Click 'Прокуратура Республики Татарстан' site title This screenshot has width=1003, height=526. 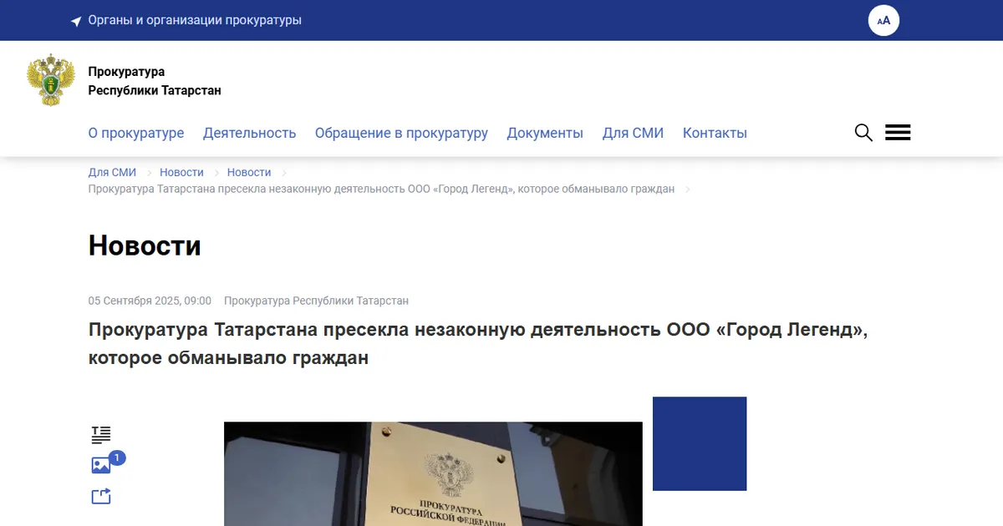(155, 81)
